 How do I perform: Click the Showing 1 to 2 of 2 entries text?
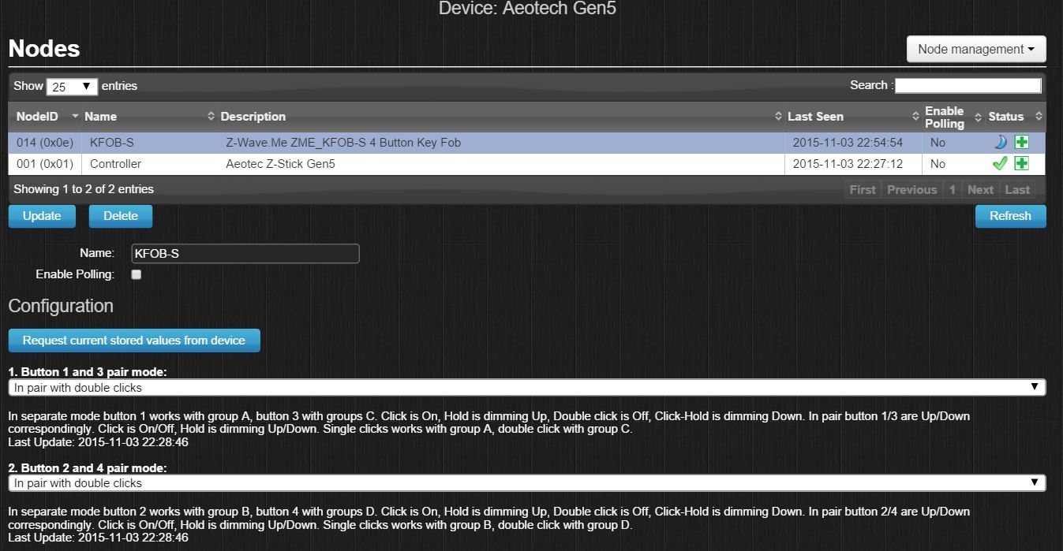[84, 189]
